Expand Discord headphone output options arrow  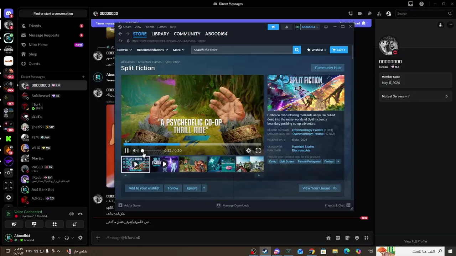click(x=72, y=238)
